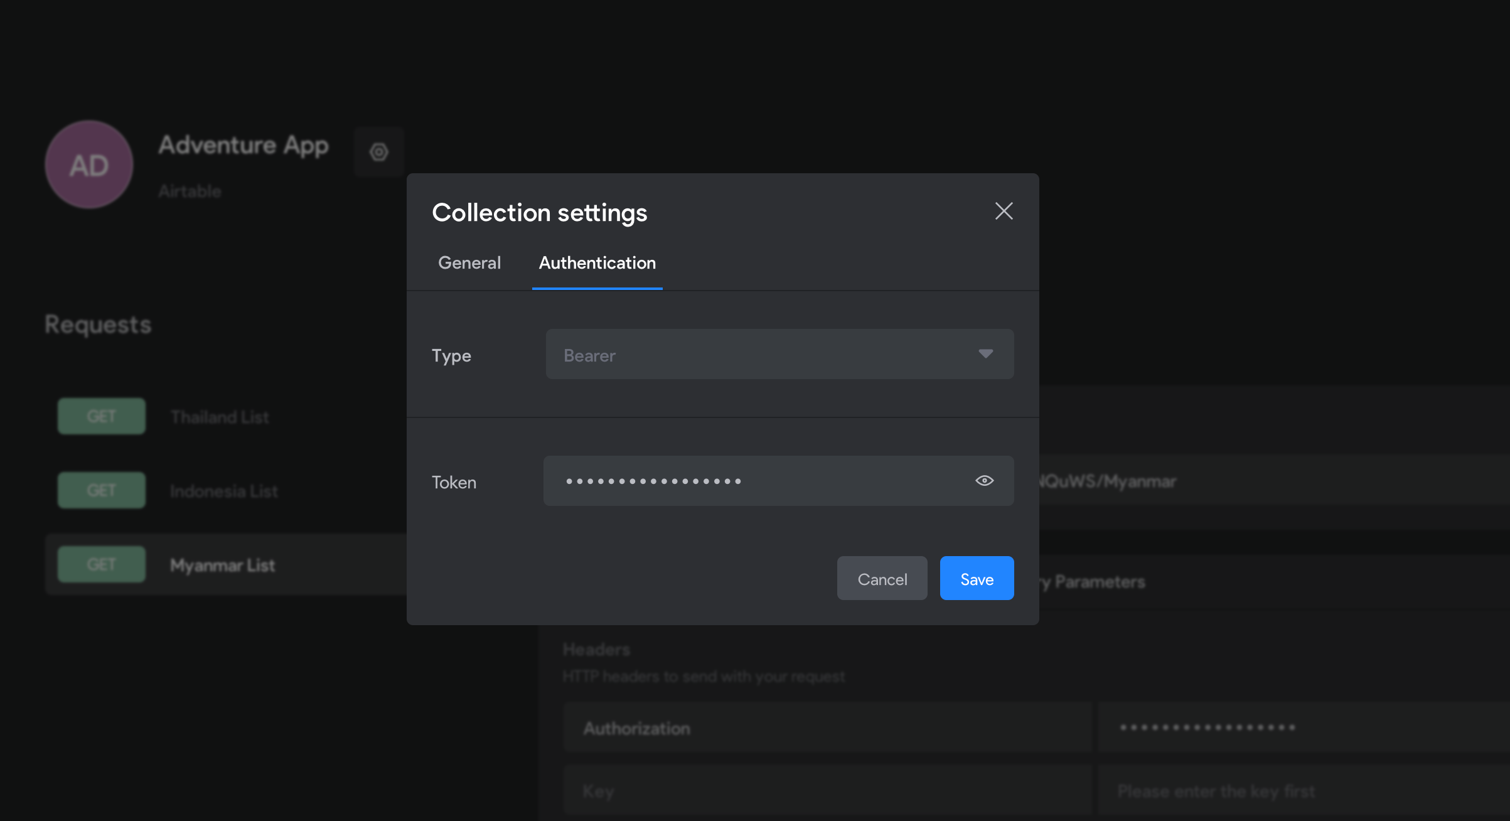Click the Authorization header key field

[x=827, y=728]
